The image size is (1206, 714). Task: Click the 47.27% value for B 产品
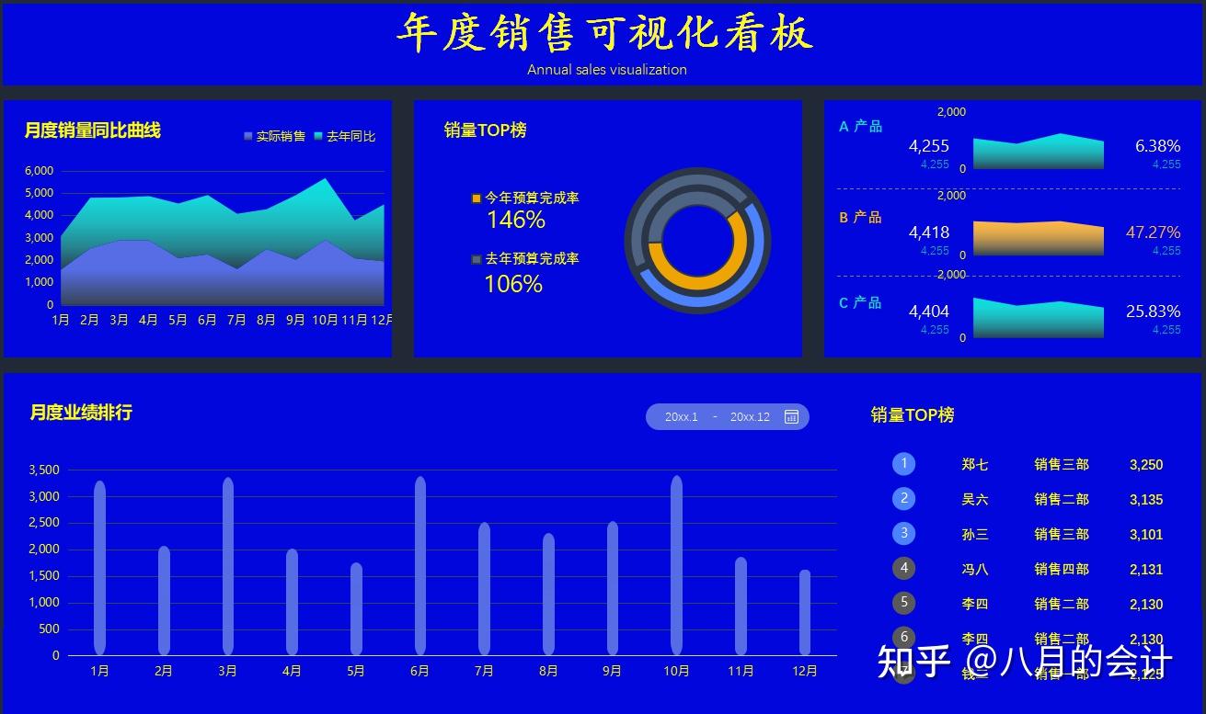[1154, 232]
